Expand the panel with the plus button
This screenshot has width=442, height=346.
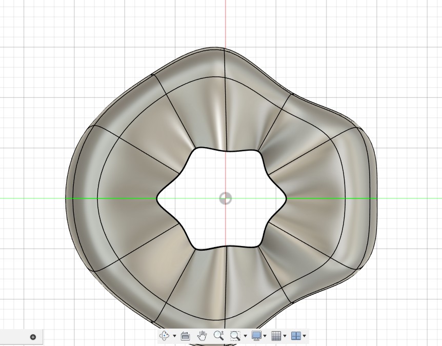click(x=33, y=337)
